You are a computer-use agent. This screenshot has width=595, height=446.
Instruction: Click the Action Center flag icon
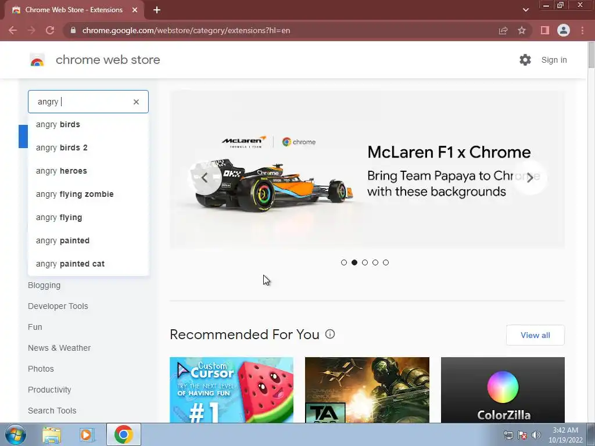pyautogui.click(x=522, y=435)
